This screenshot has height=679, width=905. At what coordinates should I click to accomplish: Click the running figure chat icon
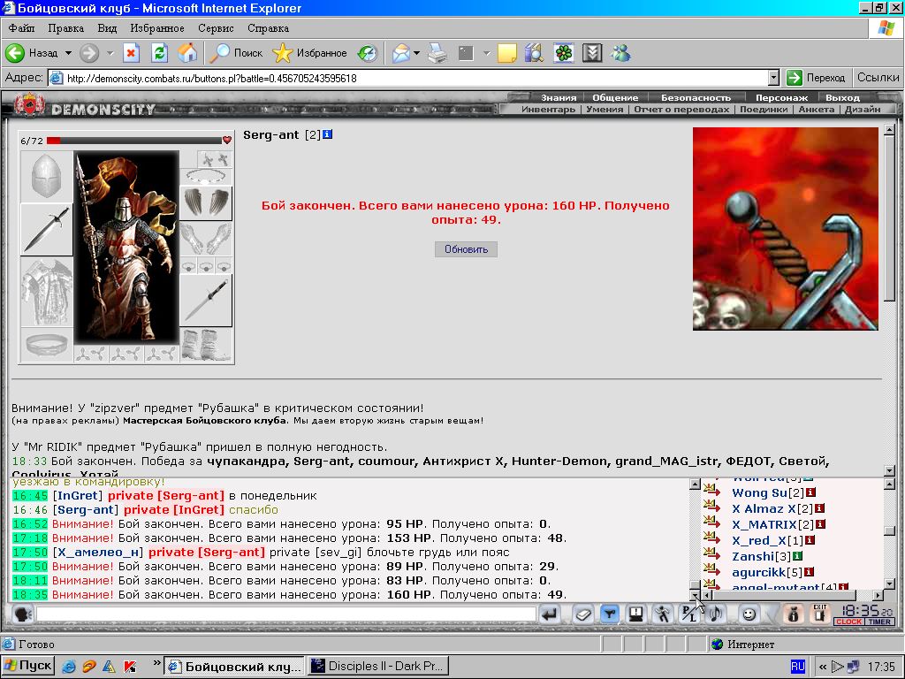[663, 614]
